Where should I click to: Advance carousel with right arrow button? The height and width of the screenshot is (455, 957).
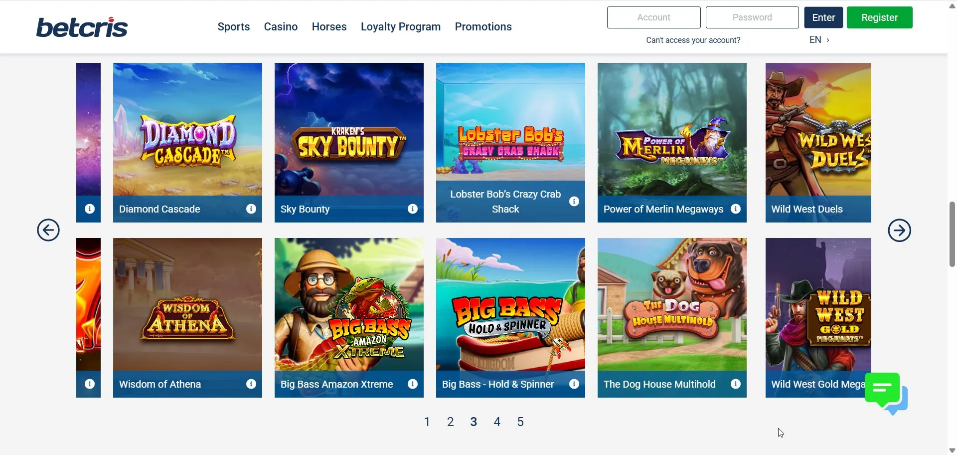point(900,230)
